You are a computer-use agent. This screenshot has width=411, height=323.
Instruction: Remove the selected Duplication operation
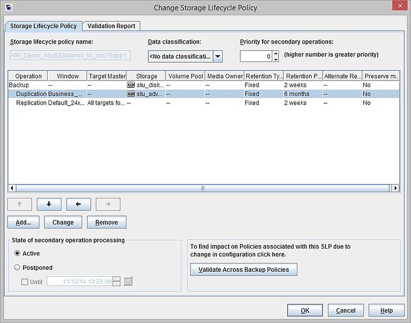[106, 222]
